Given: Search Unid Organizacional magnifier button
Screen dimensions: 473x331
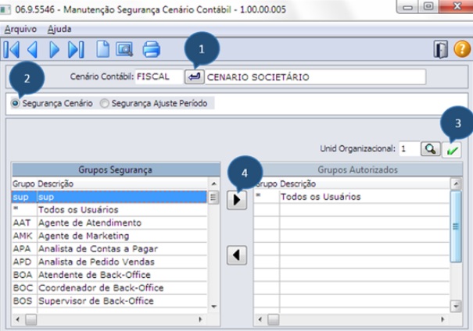Looking at the screenshot, I should 431,149.
